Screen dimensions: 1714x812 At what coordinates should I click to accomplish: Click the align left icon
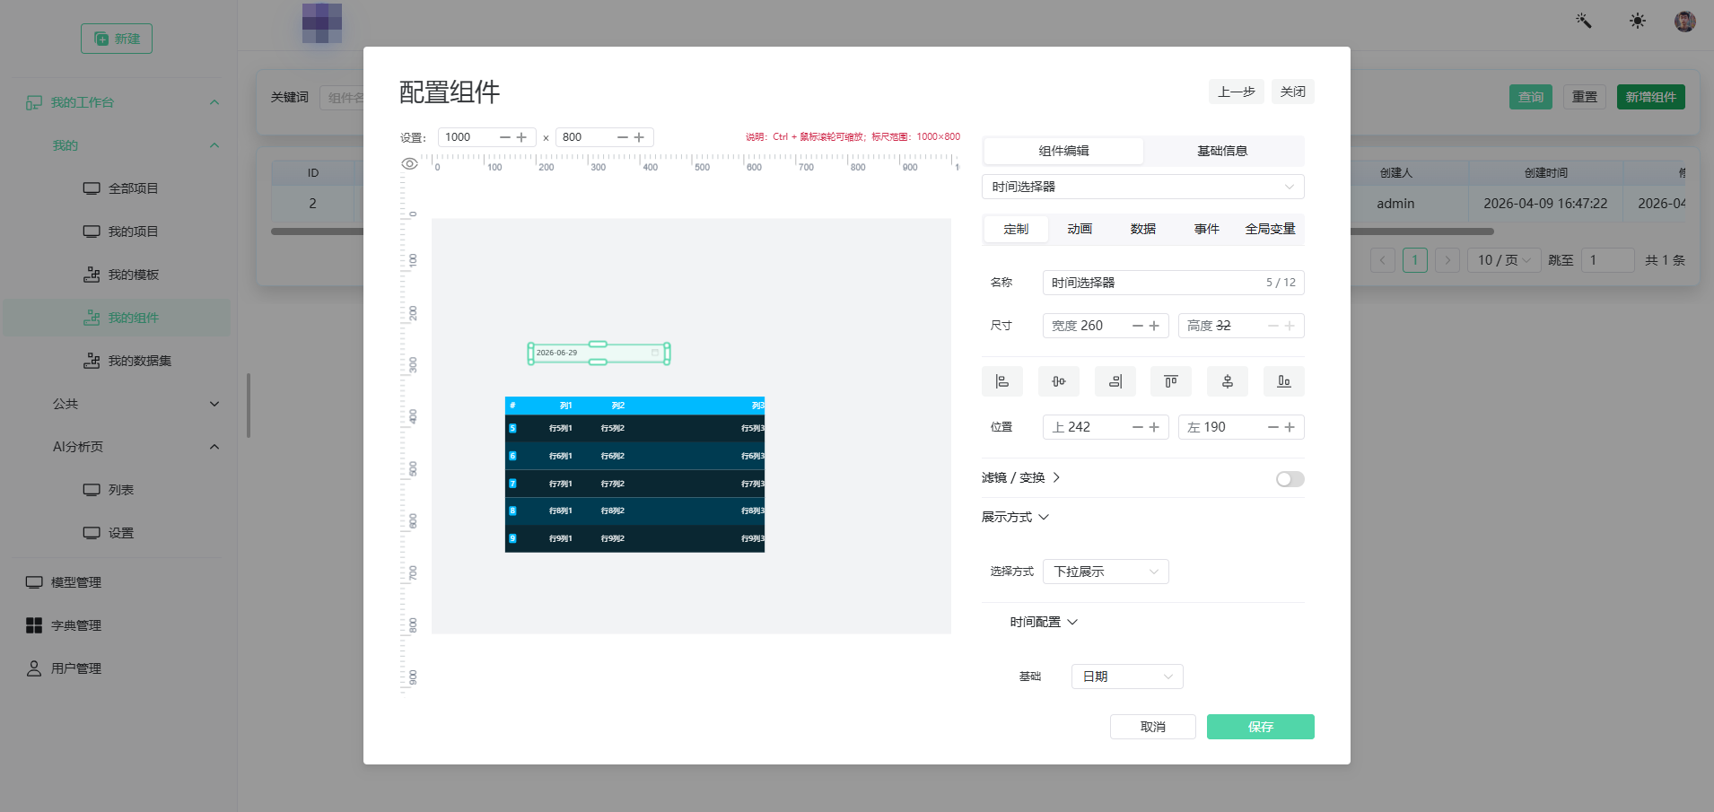click(1002, 381)
